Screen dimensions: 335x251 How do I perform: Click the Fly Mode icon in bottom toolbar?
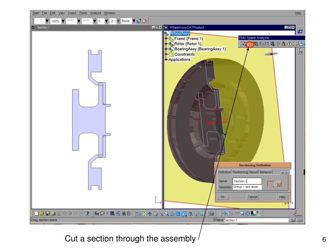[139, 214]
